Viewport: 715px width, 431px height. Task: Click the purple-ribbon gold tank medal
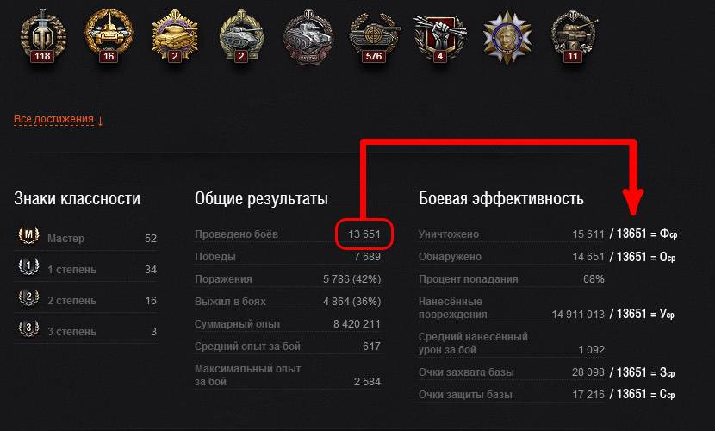coord(175,36)
